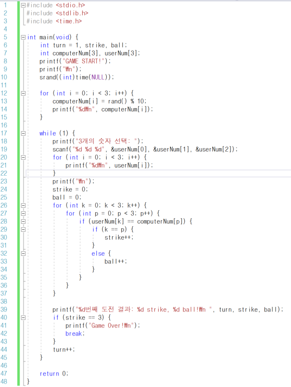The image size is (291, 387).
Task: Click the break; statement
Action: click(75, 333)
